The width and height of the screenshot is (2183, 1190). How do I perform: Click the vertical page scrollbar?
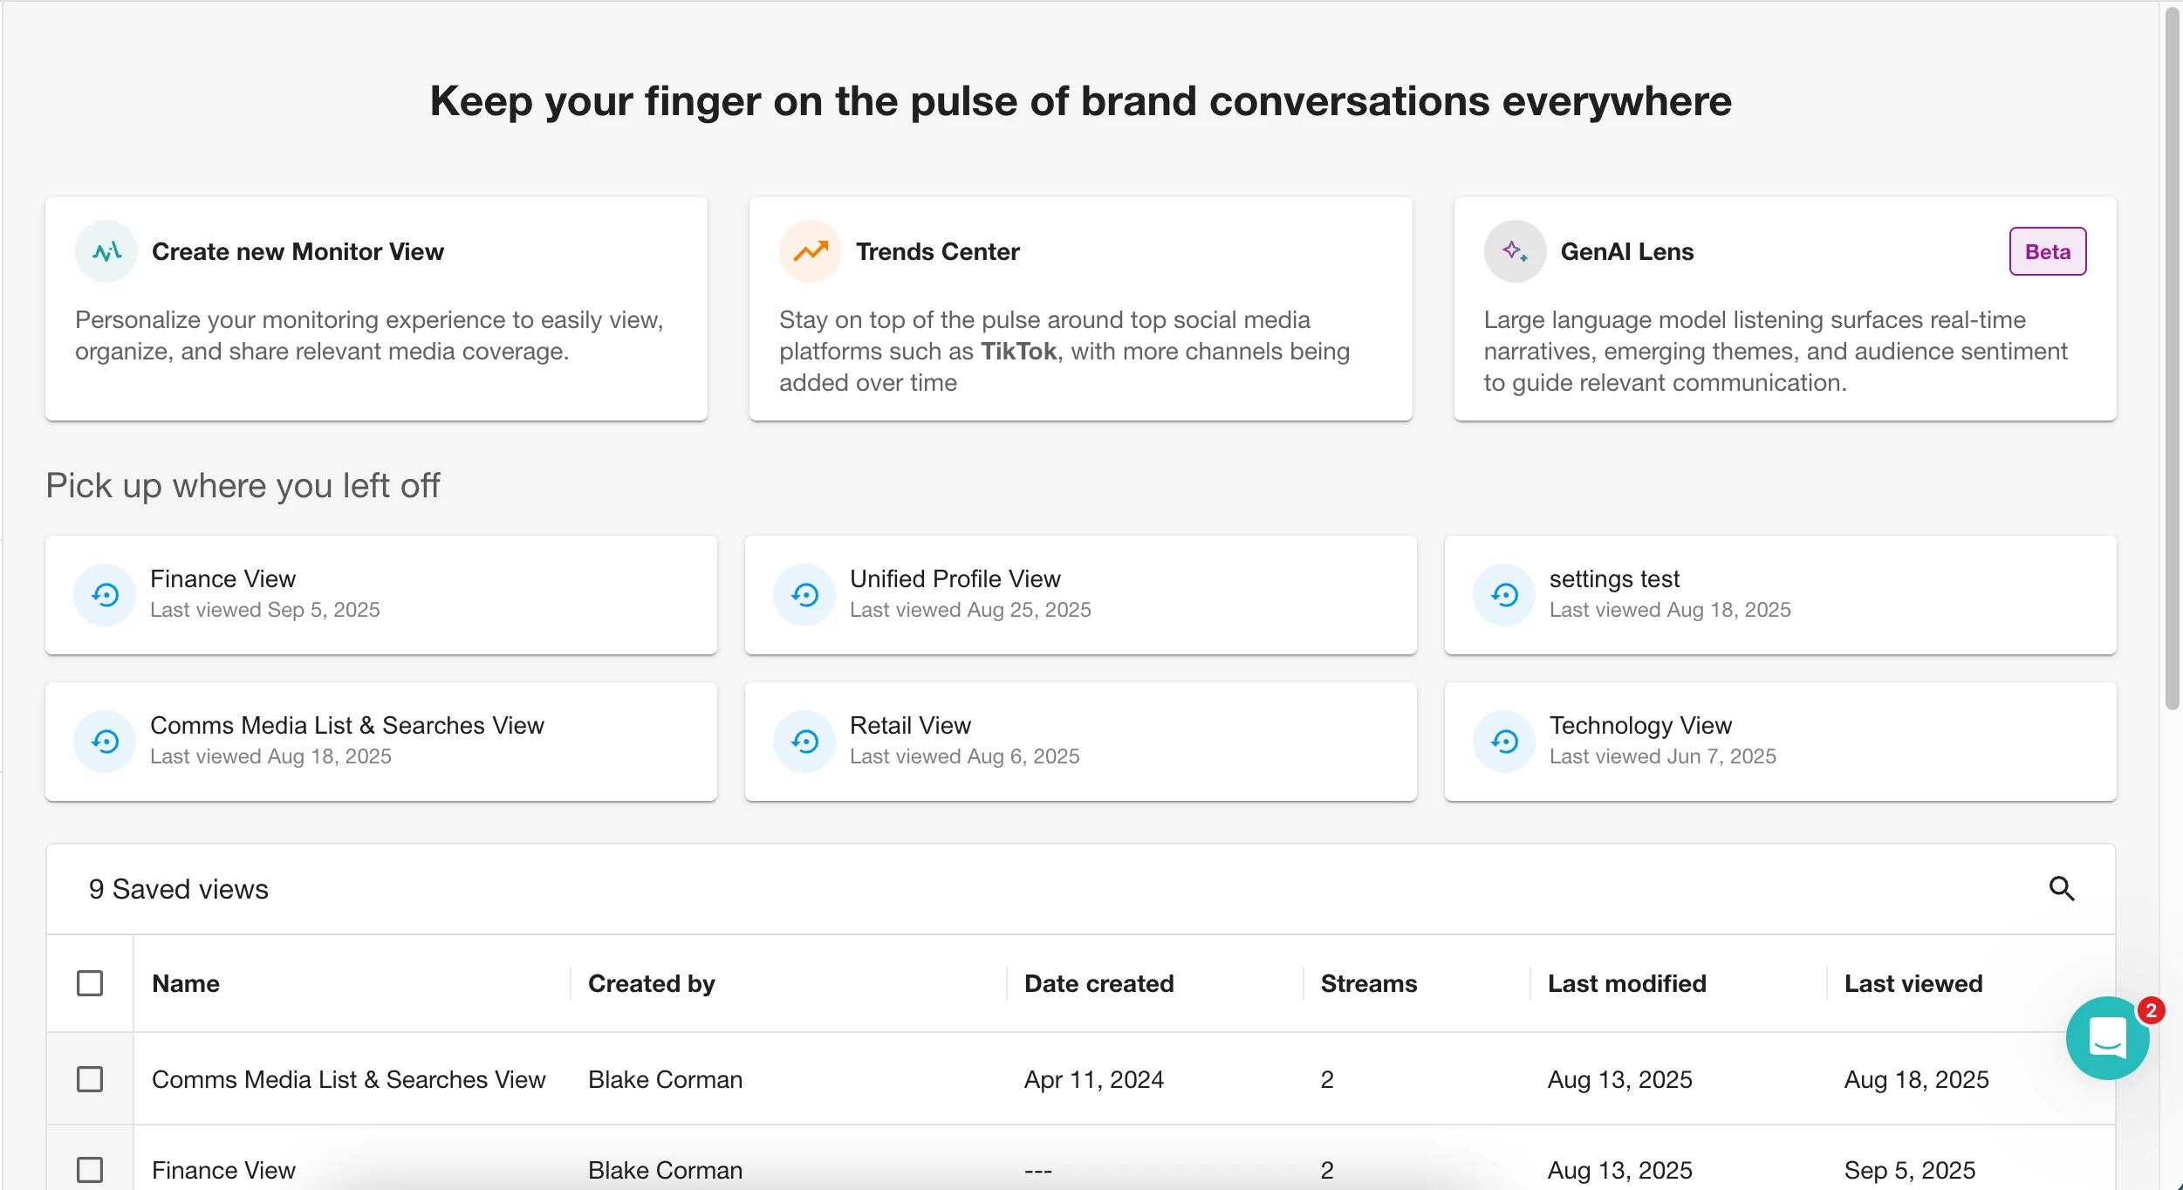click(x=2172, y=358)
